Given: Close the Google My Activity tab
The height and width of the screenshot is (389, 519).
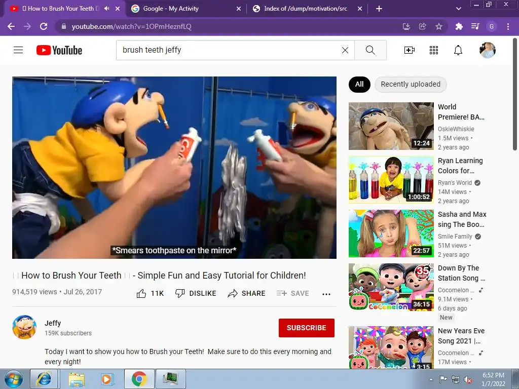Looking at the screenshot, I should (239, 9).
